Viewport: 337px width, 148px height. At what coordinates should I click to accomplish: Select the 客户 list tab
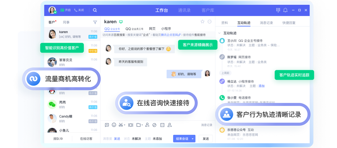[52, 22]
